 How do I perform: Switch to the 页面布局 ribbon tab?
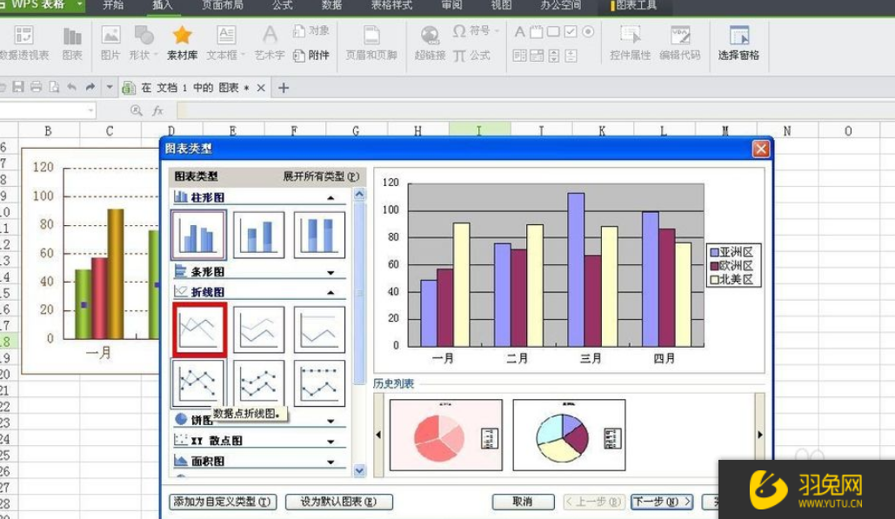pos(223,6)
